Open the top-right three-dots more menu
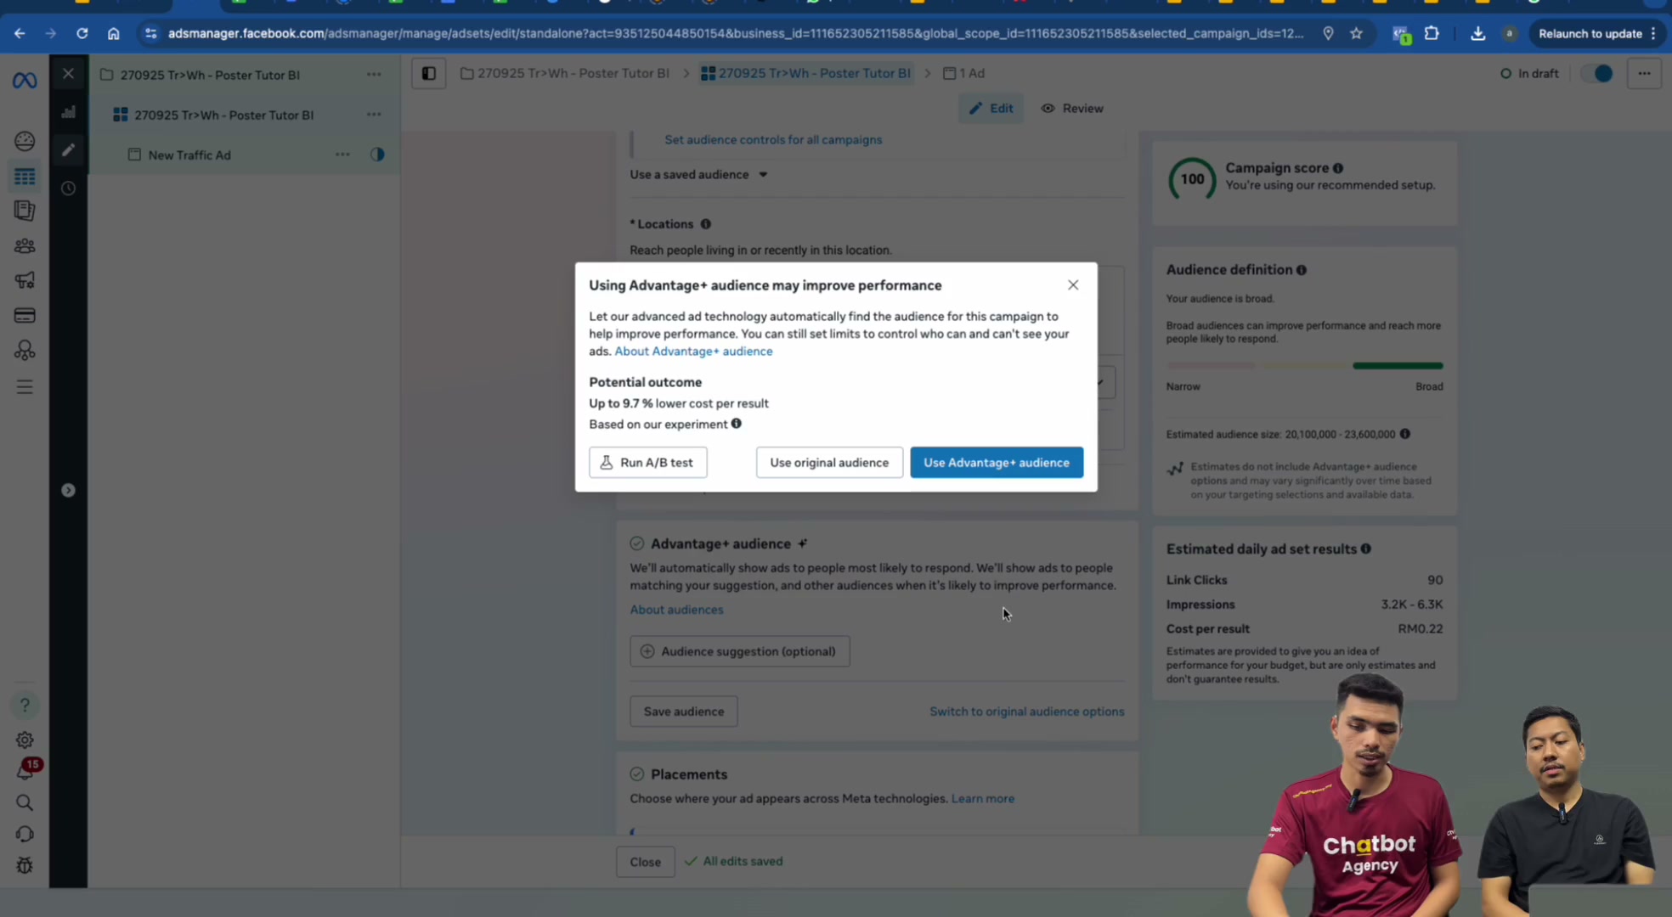This screenshot has width=1672, height=917. click(1644, 74)
